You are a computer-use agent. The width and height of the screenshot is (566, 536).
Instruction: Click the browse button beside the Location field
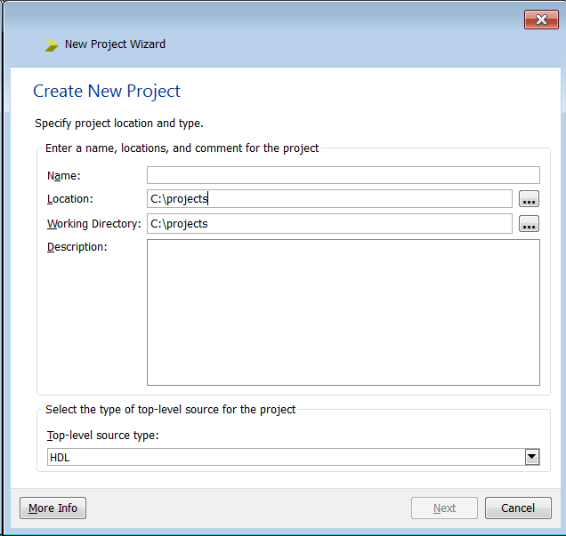pyautogui.click(x=530, y=199)
